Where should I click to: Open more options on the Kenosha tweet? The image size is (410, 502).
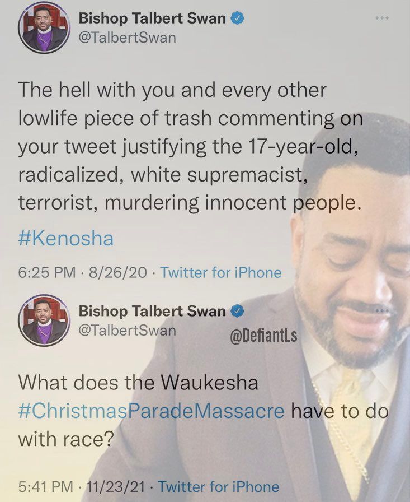pos(382,18)
